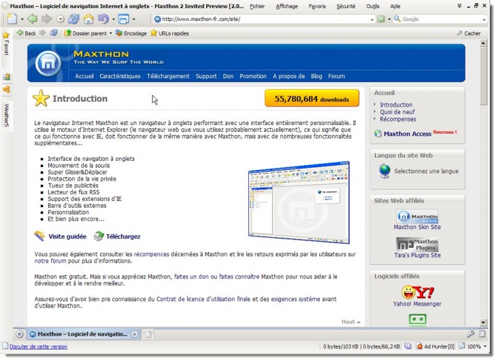Viewport: 494px width, 358px height.
Task: Go to Caractéristiques in site navigation
Action: coord(120,76)
